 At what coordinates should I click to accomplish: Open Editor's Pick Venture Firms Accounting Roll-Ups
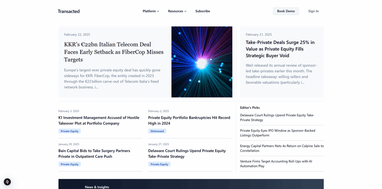(x=276, y=164)
